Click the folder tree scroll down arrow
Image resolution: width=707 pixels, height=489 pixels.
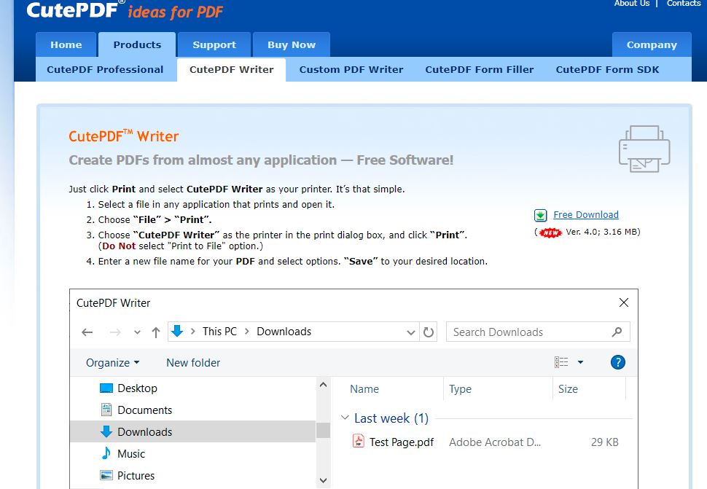tap(323, 480)
